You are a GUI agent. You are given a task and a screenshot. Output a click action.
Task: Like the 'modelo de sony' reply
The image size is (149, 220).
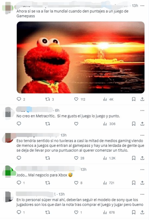[76, 212]
